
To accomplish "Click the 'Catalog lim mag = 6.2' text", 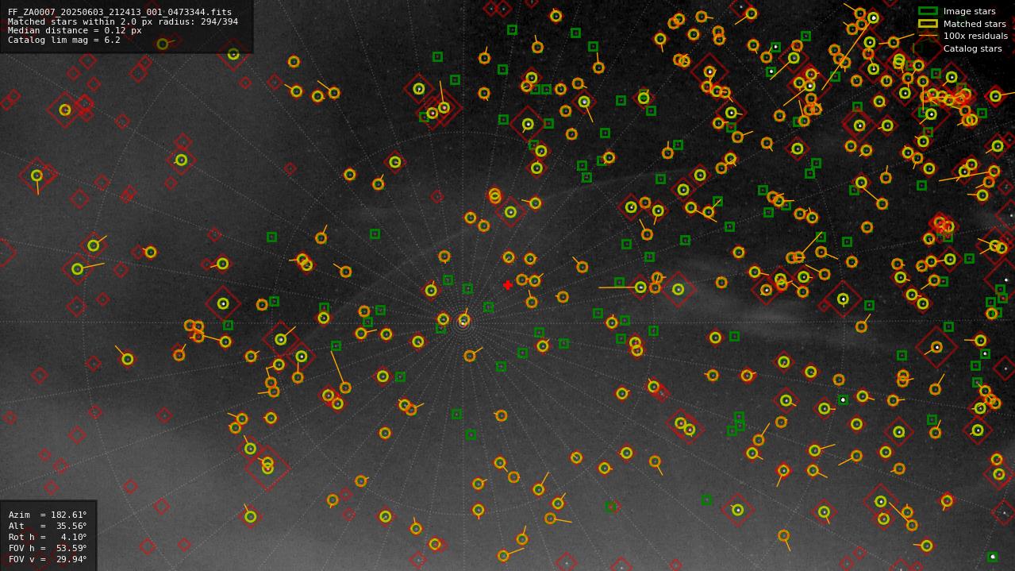I will click(64, 40).
